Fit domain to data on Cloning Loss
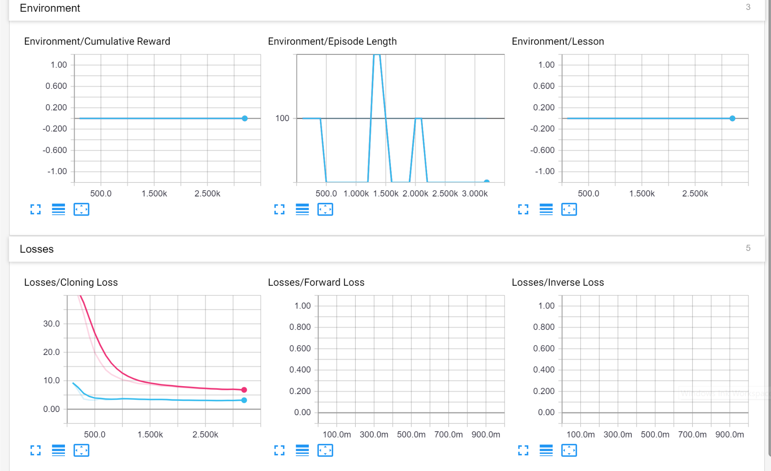 pyautogui.click(x=81, y=450)
